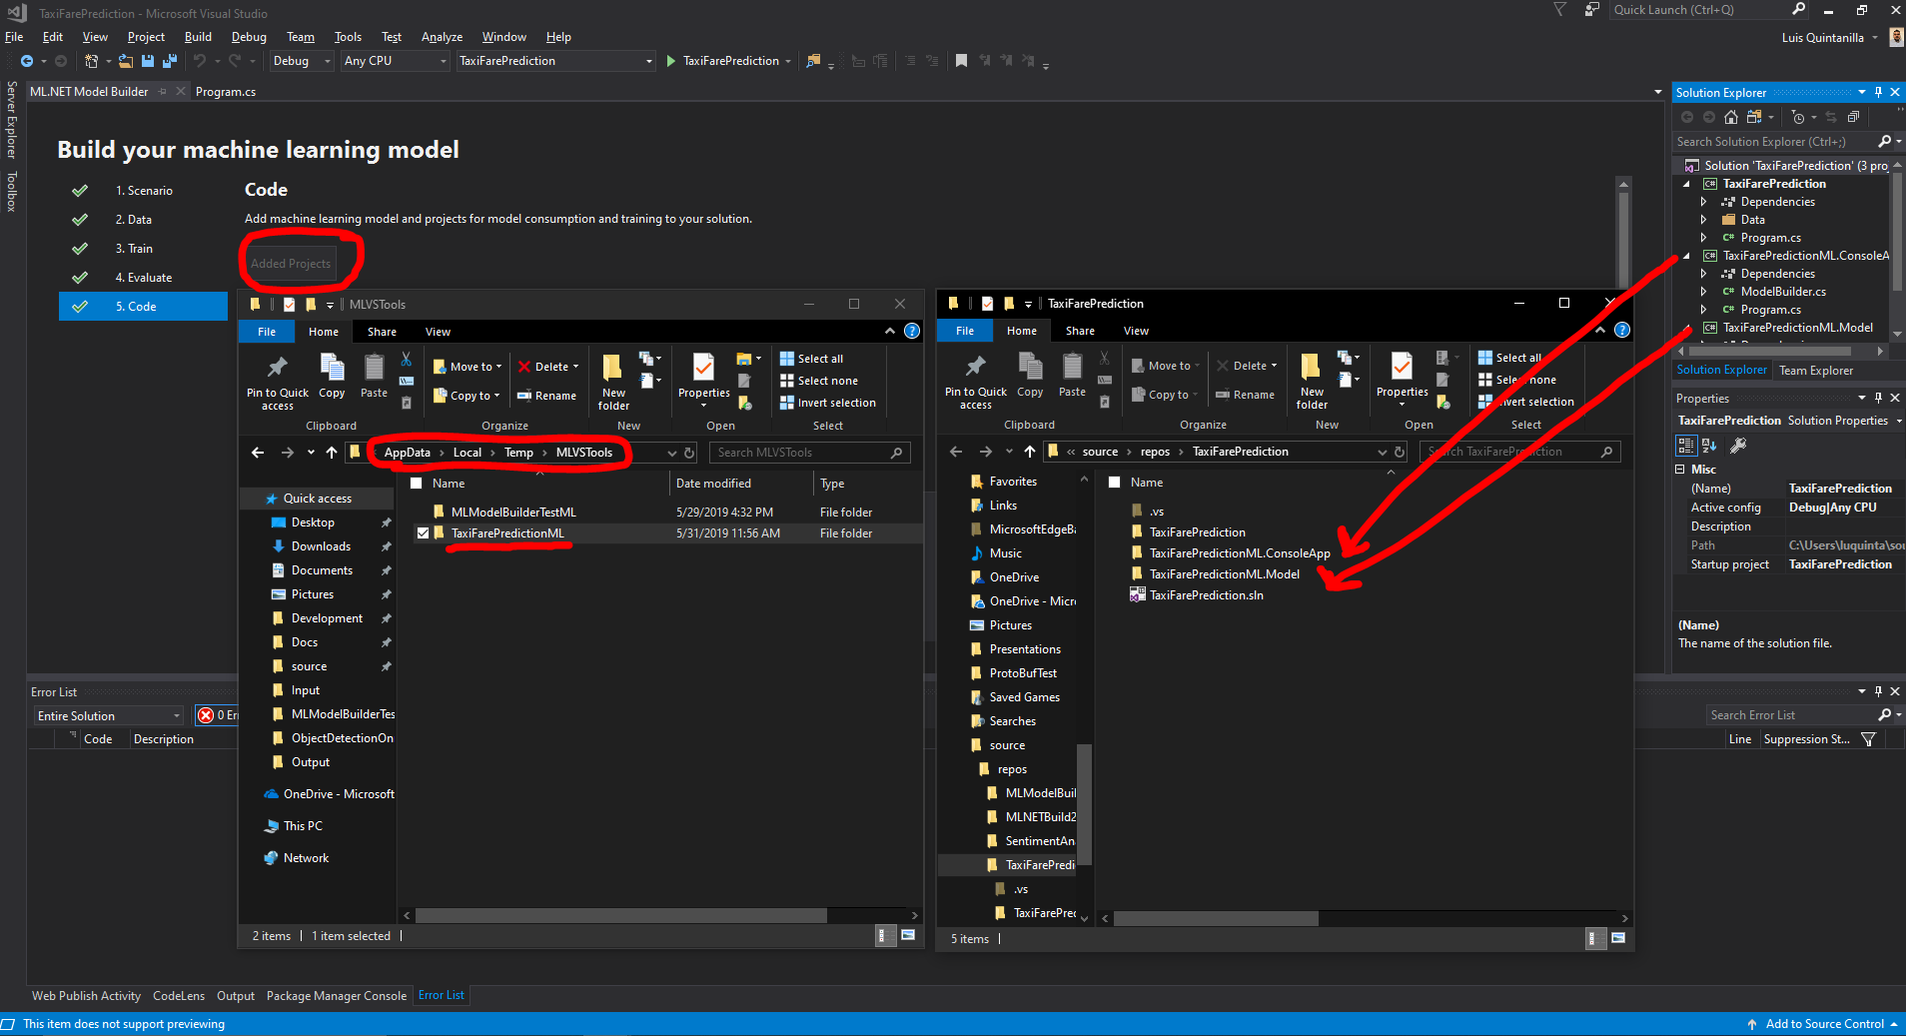The width and height of the screenshot is (1906, 1036).
Task: Click scrollbar of TaxiFarePrediction navigation pane
Action: 1084,804
